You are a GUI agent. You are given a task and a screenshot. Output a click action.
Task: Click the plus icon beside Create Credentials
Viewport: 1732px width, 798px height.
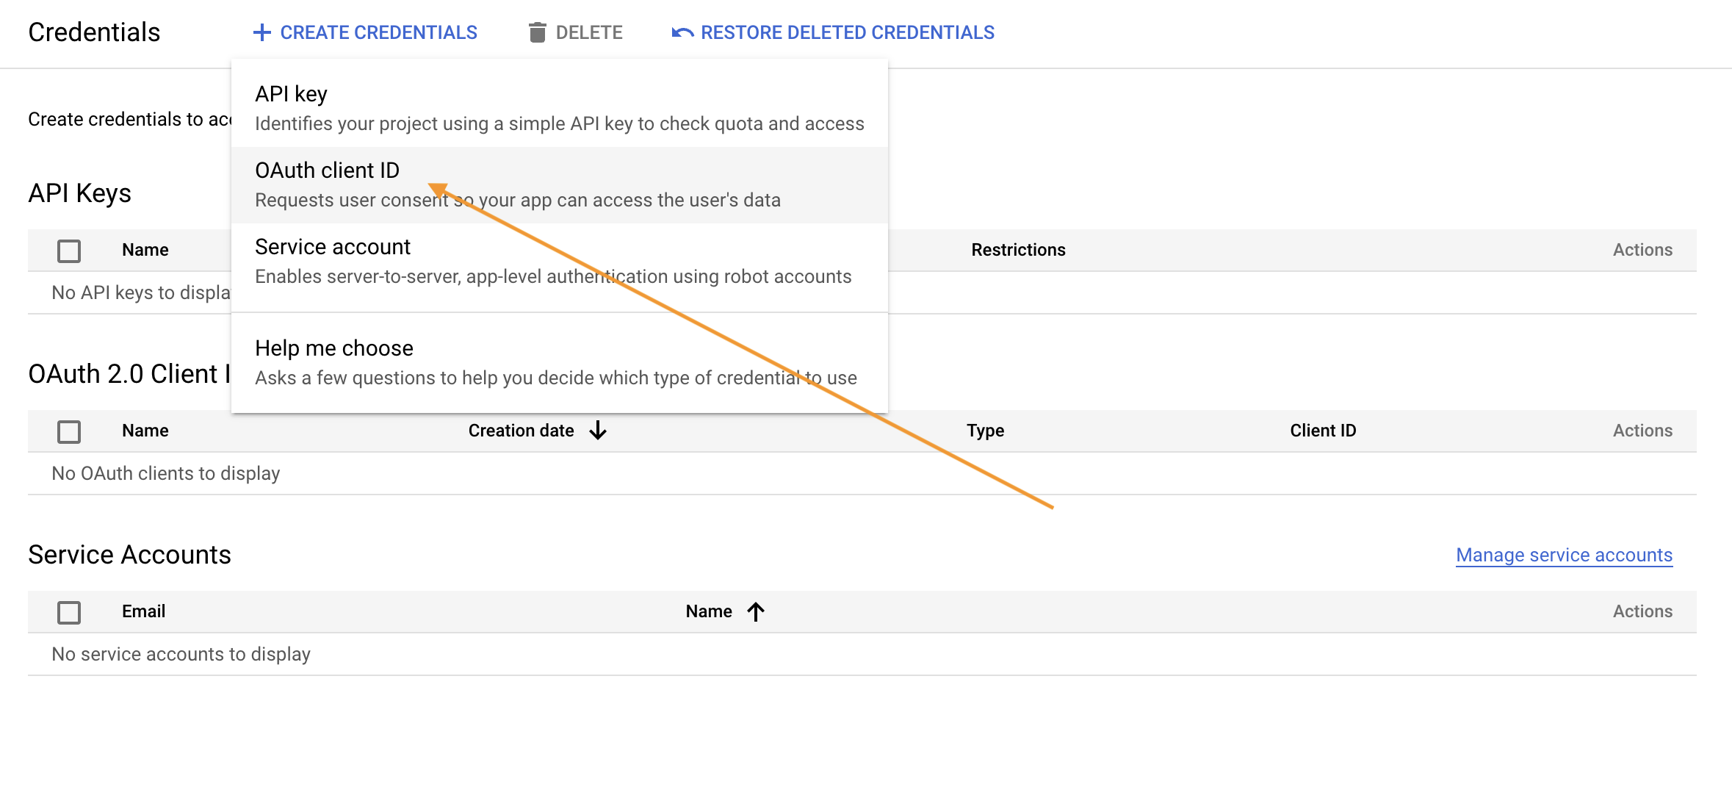click(261, 32)
